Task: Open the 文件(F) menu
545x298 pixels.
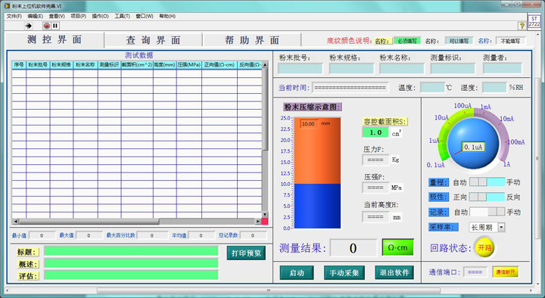Action: (x=14, y=16)
